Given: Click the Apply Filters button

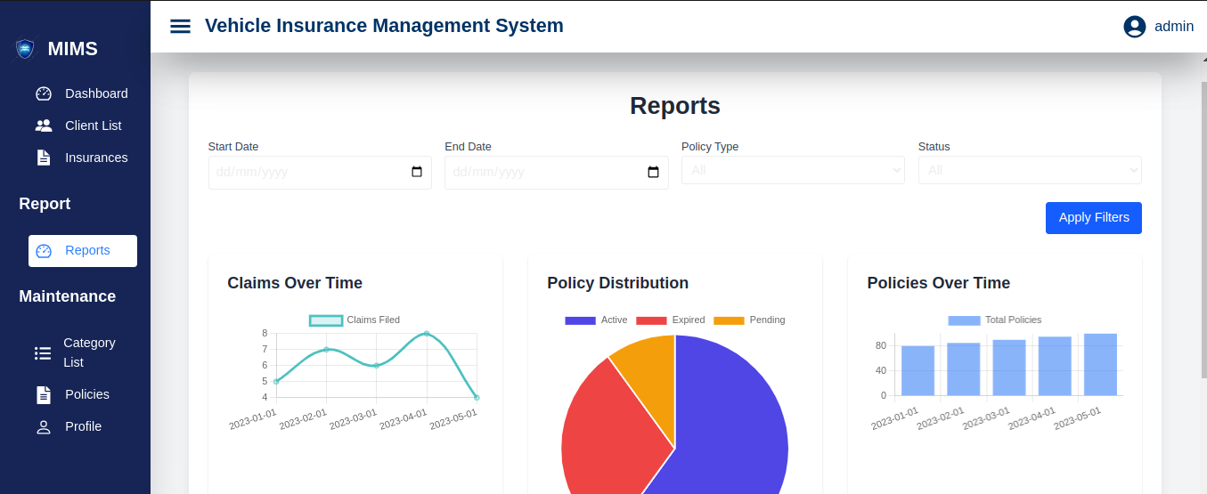Looking at the screenshot, I should point(1093,218).
